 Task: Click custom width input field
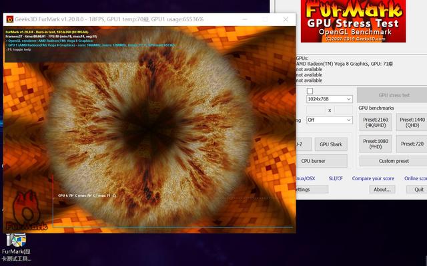pos(316,110)
